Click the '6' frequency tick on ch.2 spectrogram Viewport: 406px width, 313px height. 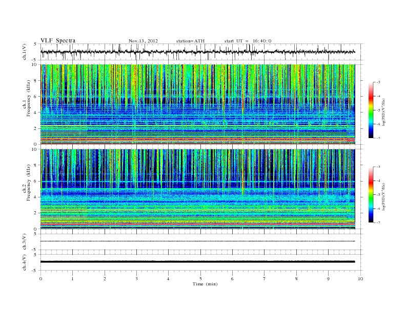[x=35, y=181]
